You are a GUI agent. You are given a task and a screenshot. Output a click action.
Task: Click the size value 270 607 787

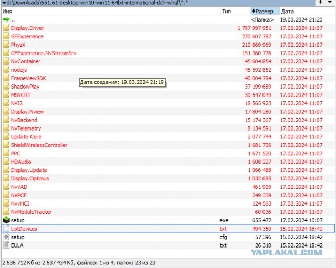click(x=257, y=36)
